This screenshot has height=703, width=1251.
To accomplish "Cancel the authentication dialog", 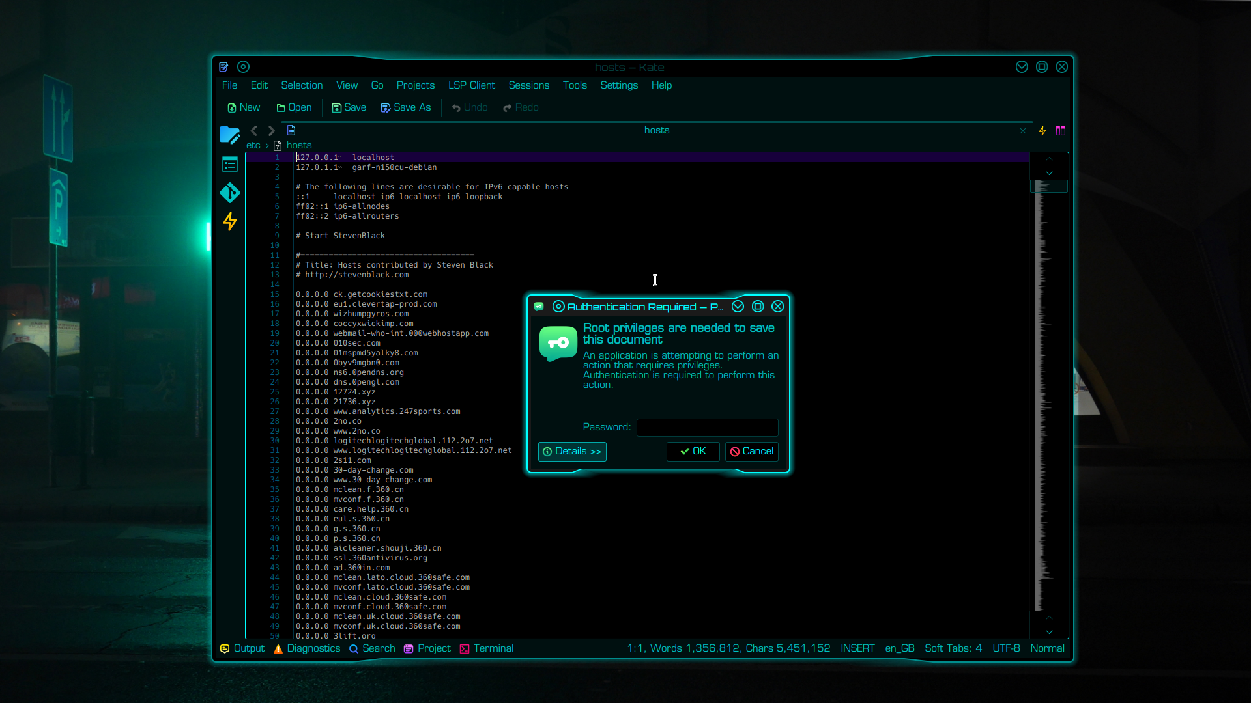I will click(x=752, y=452).
